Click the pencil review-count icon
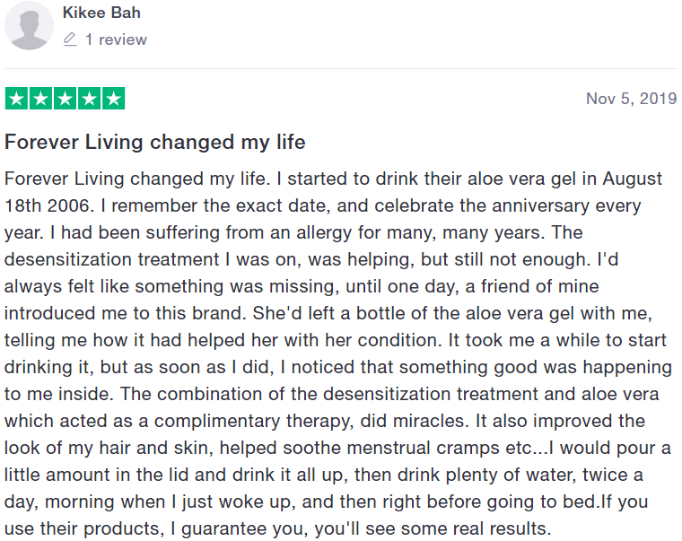Viewport: 682px width, 541px height. coord(70,39)
